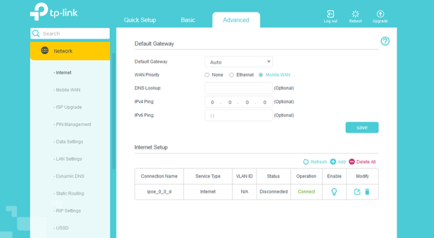Click the Add link text
The height and width of the screenshot is (238, 434).
[x=342, y=162]
